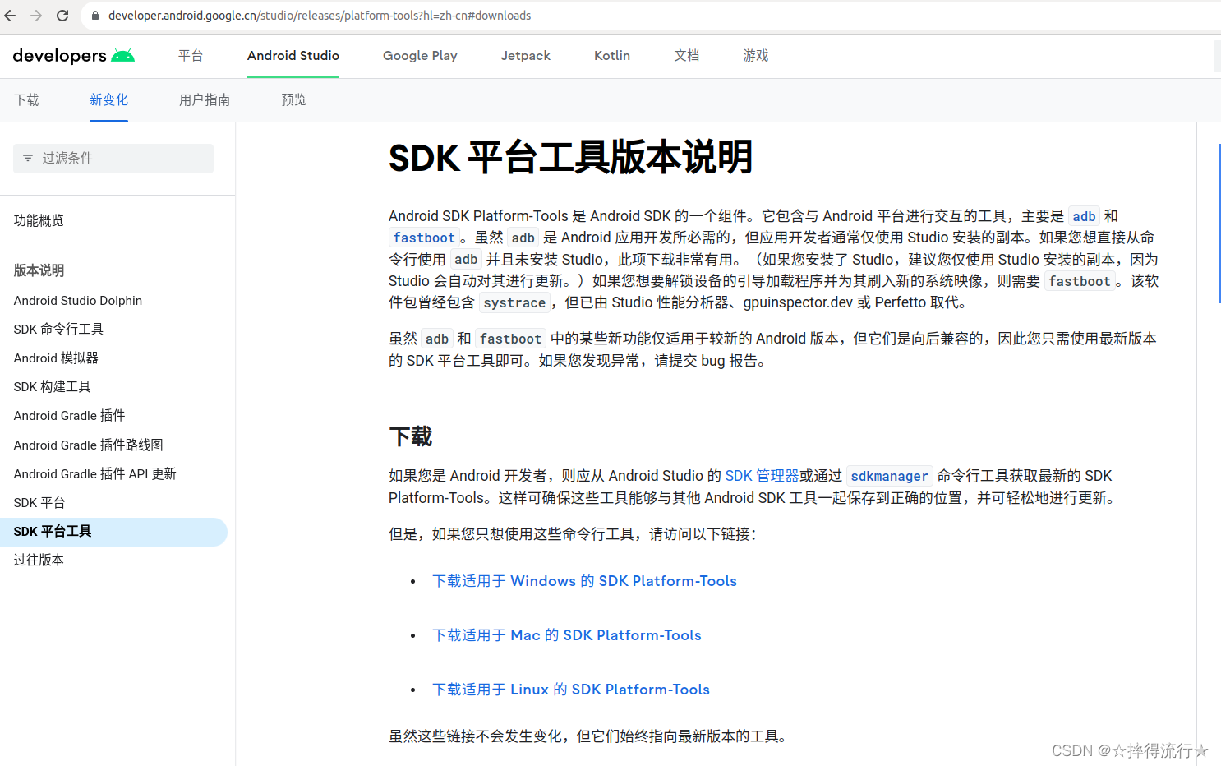Download SDK Platform-Tools for Linux
The image size is (1221, 766).
pyautogui.click(x=571, y=690)
